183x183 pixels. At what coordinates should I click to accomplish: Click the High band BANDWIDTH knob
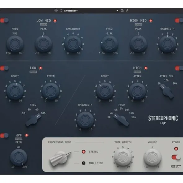pyautogui.click(x=85, y=120)
